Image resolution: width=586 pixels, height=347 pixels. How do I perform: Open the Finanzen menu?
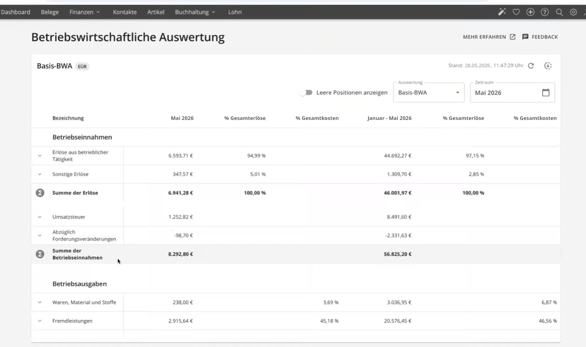point(84,12)
